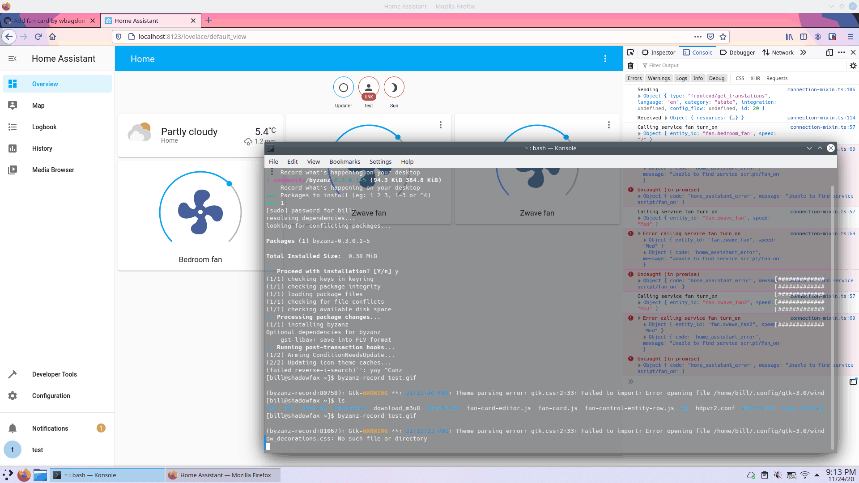Clear the console output with trash icon
Image resolution: width=859 pixels, height=483 pixels.
(630, 66)
